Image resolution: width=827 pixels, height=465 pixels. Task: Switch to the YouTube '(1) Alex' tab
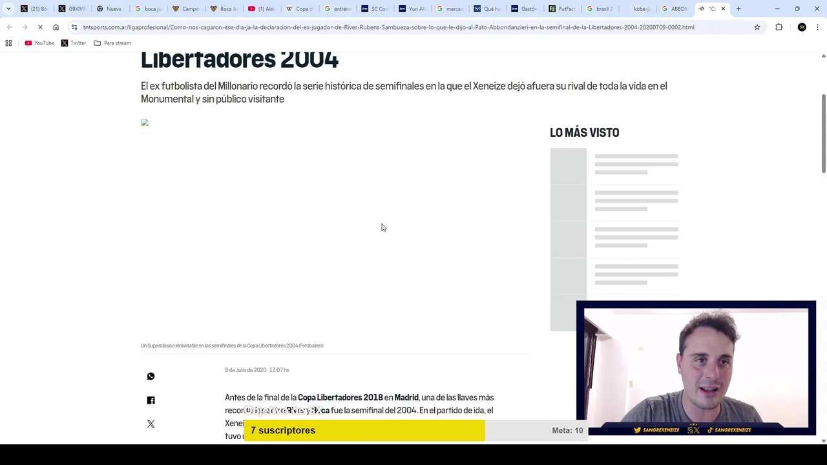[261, 8]
